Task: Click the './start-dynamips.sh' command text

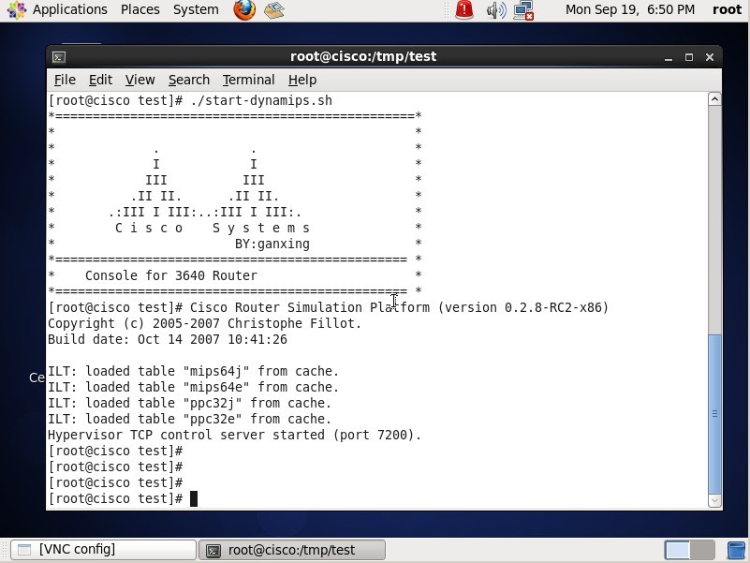Action: (x=261, y=100)
